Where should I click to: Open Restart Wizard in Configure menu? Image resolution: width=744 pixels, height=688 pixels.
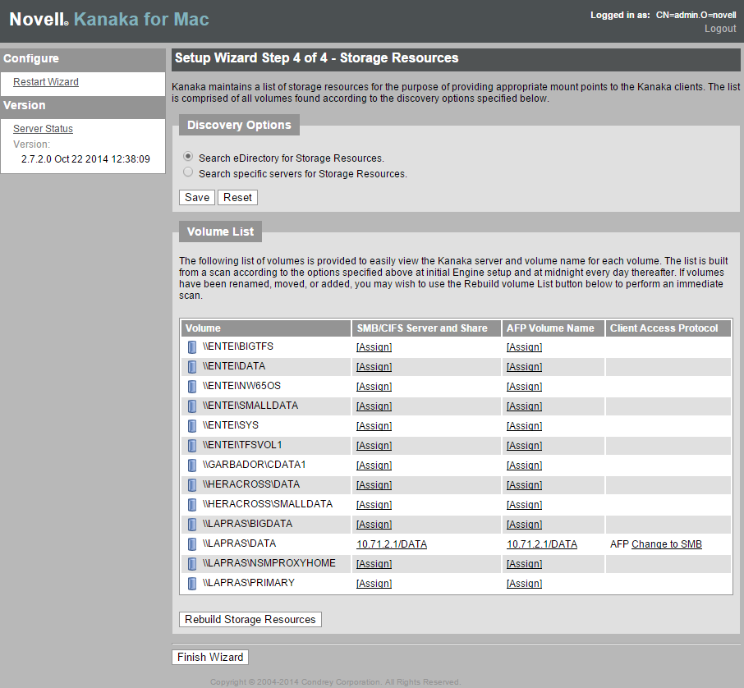46,82
